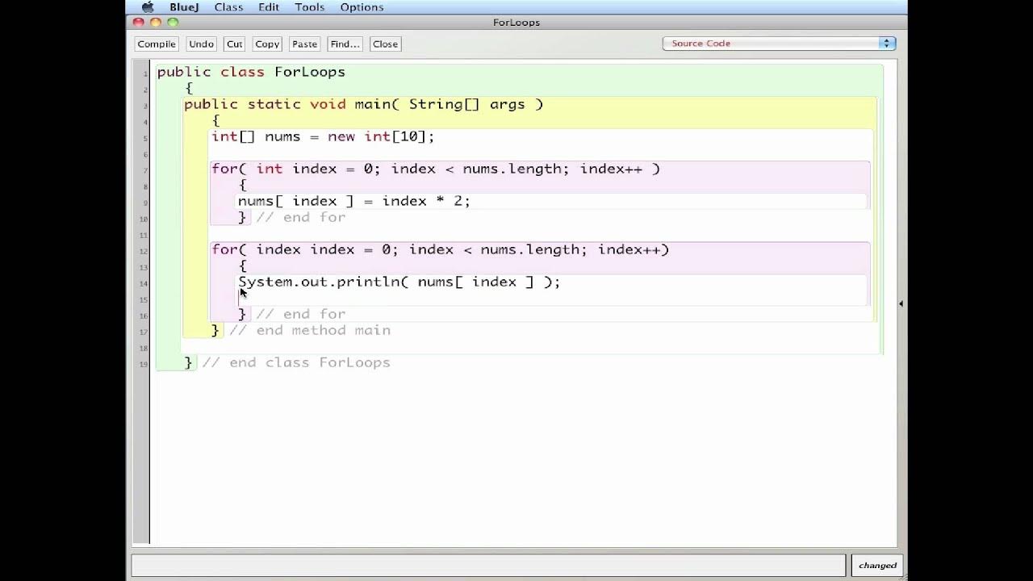This screenshot has height=581, width=1033.
Task: Click the ForLoops window title
Action: tap(516, 23)
